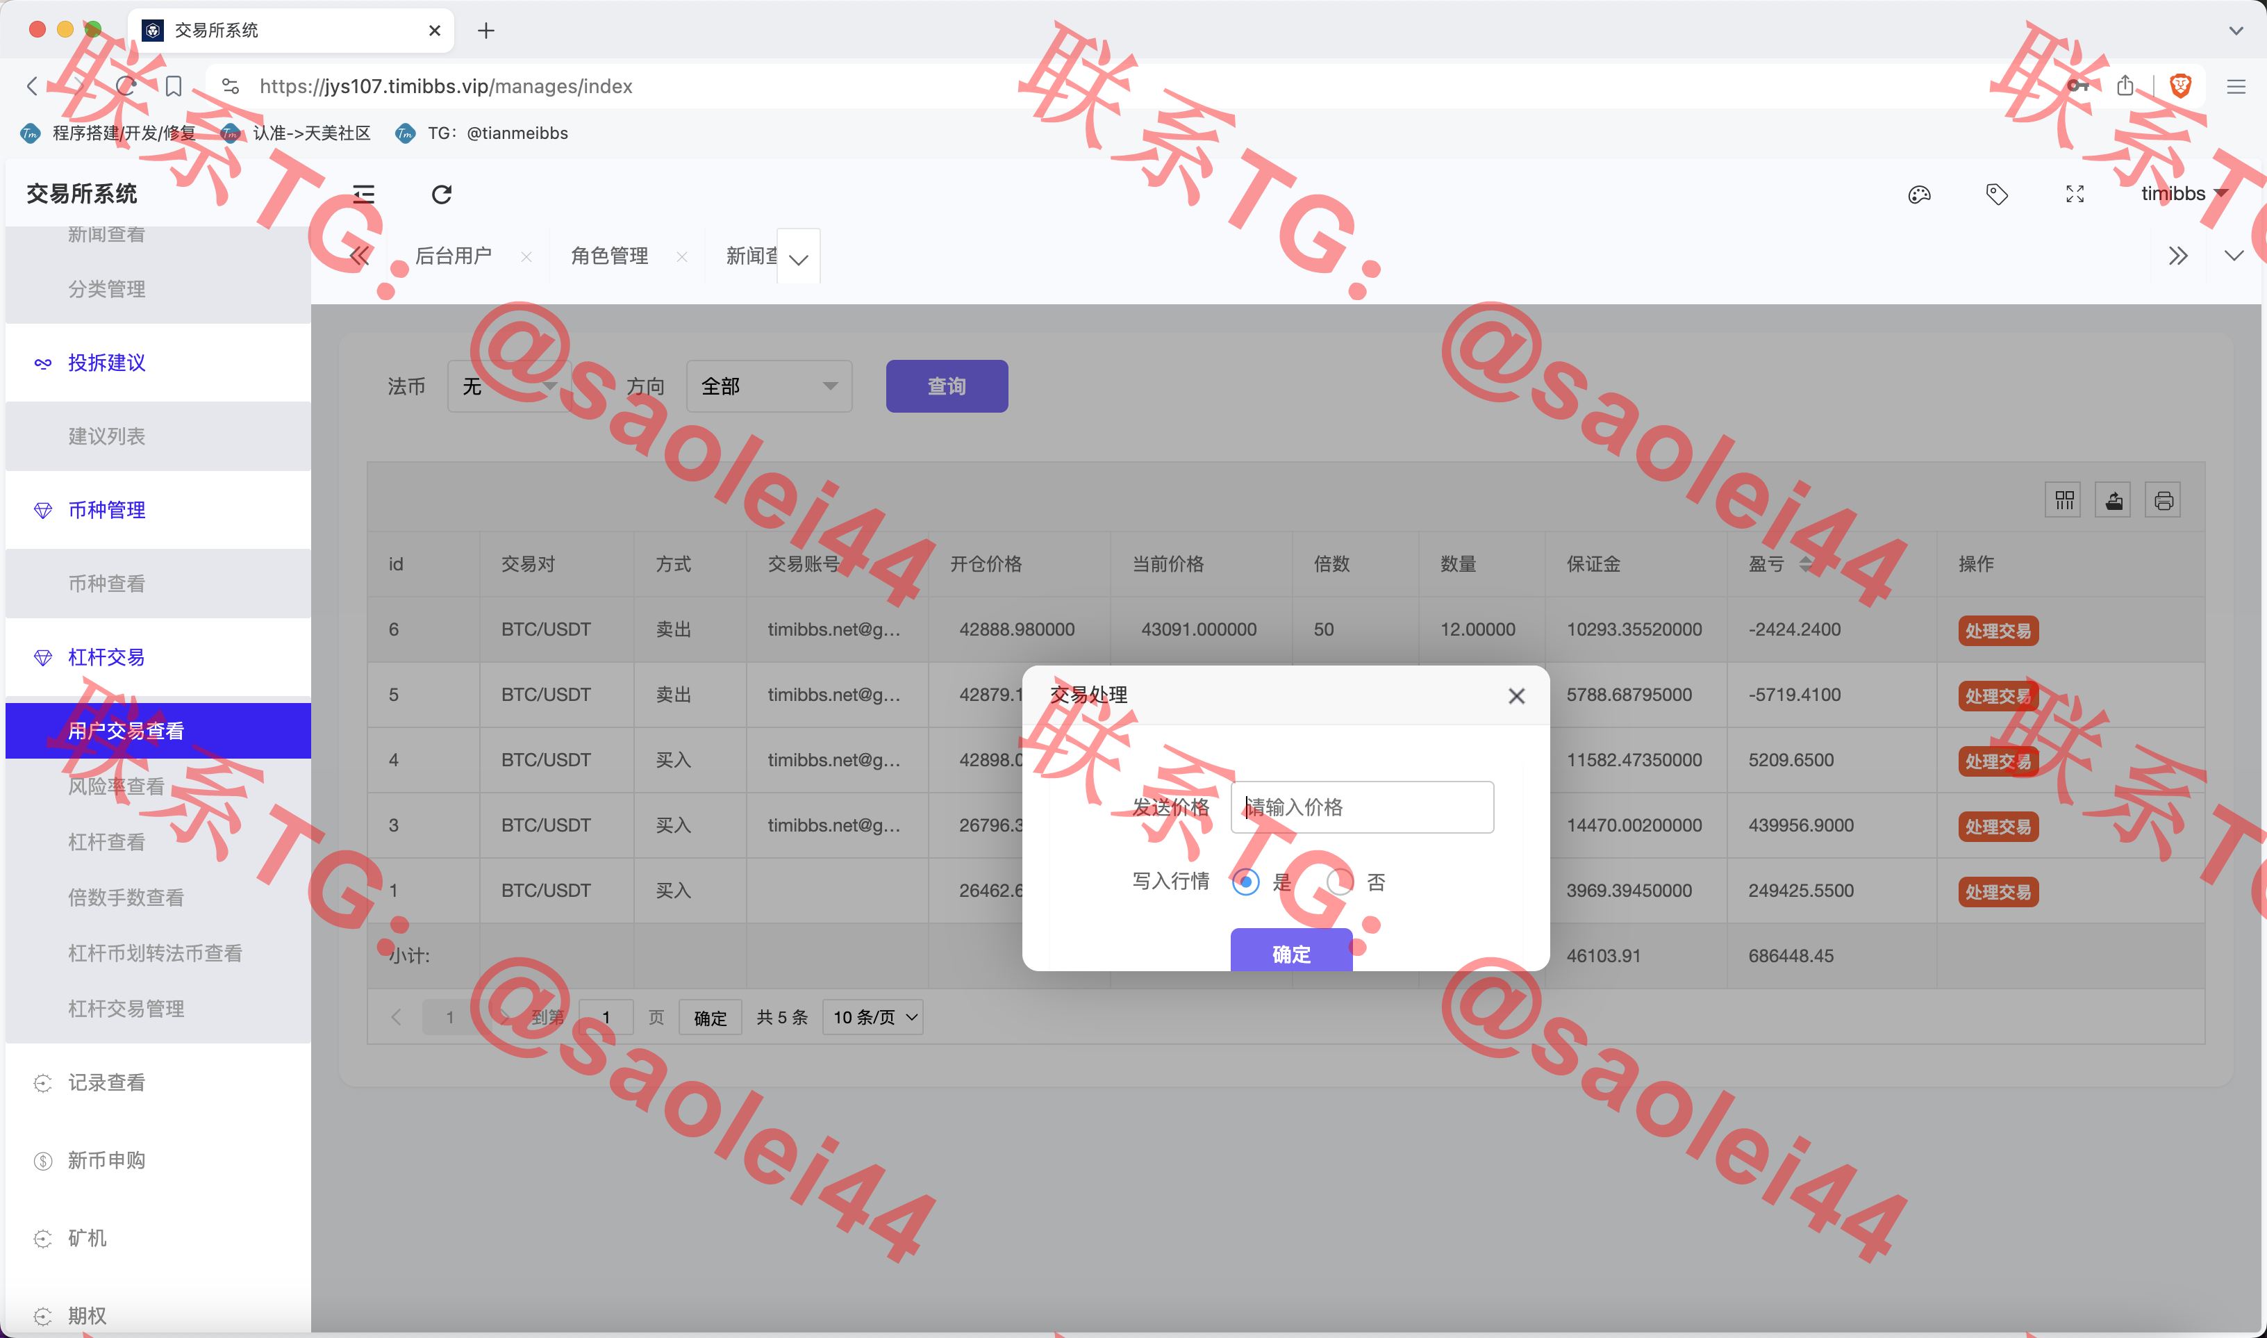Sort by 盈亏 column arrows
The width and height of the screenshot is (2267, 1338).
[x=1806, y=563]
